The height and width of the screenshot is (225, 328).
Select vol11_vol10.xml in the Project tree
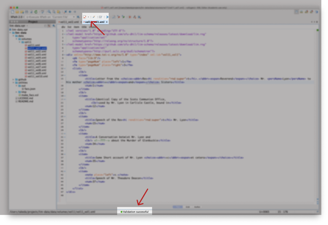(38, 76)
